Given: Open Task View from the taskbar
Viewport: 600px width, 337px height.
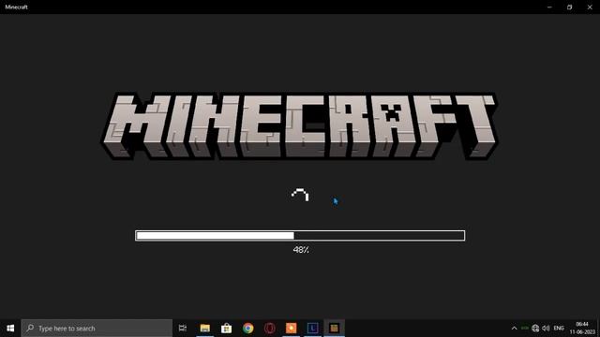Looking at the screenshot, I should [x=183, y=329].
